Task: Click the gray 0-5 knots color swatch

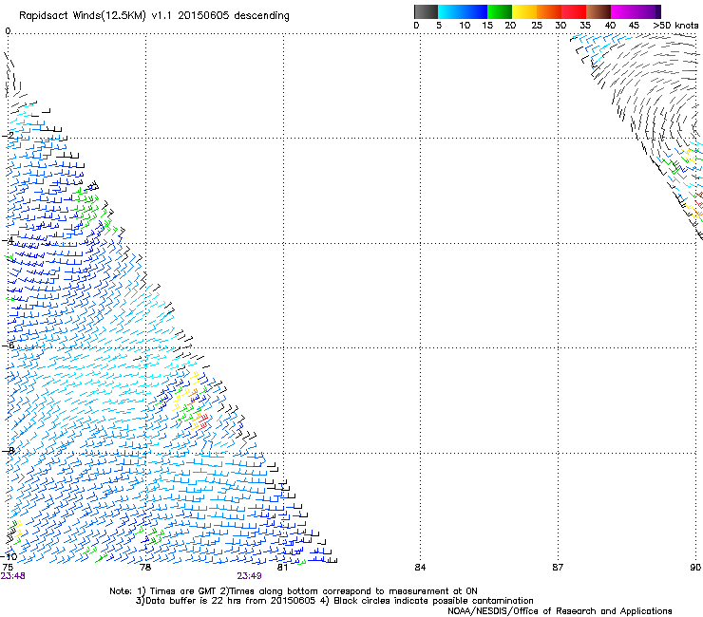Action: (x=426, y=11)
